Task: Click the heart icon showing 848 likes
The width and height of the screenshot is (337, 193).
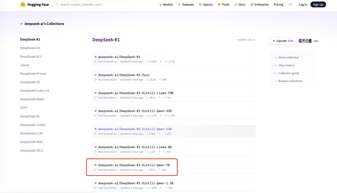Action: coord(160,80)
